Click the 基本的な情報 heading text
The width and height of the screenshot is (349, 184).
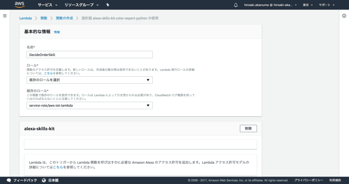[x=37, y=32]
